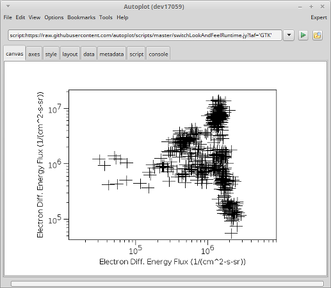Image resolution: width=331 pixels, height=288 pixels.
Task: Click the green play/go button
Action: (x=303, y=35)
